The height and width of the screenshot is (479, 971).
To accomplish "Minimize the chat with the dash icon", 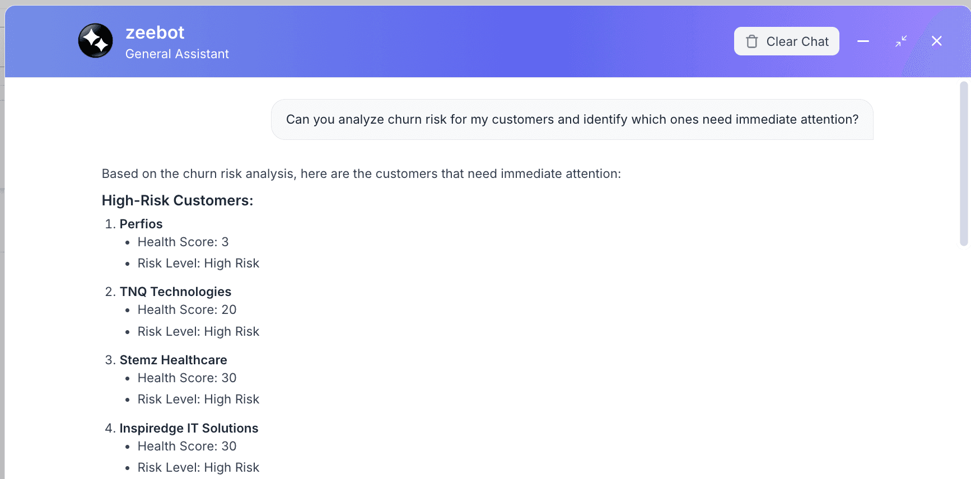I will pos(863,41).
